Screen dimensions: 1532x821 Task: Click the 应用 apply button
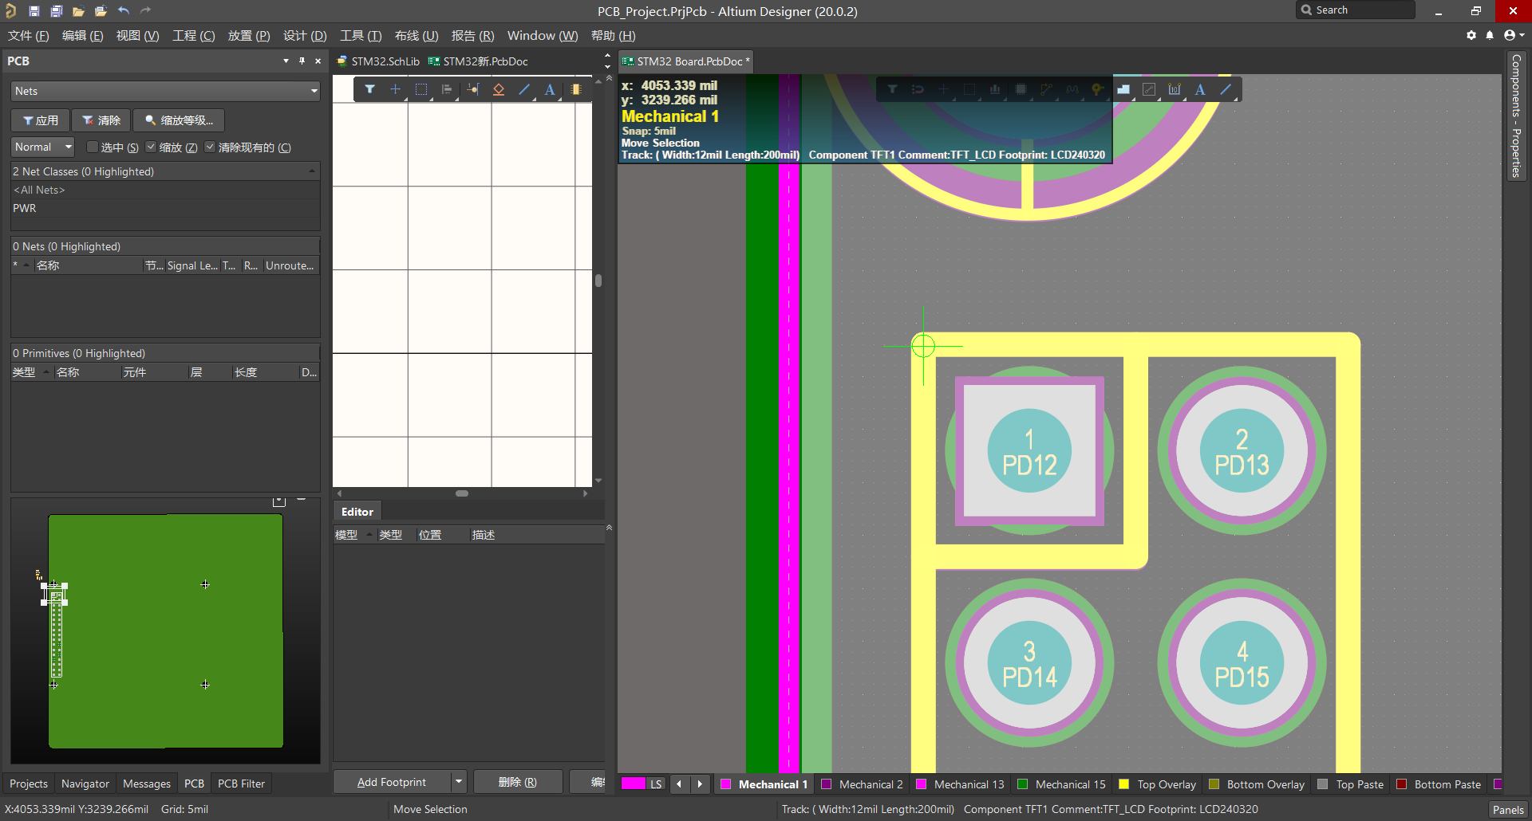coord(40,120)
